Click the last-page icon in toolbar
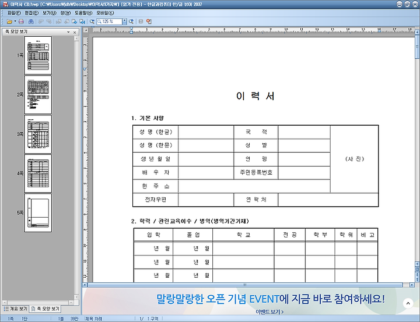 pos(82,22)
